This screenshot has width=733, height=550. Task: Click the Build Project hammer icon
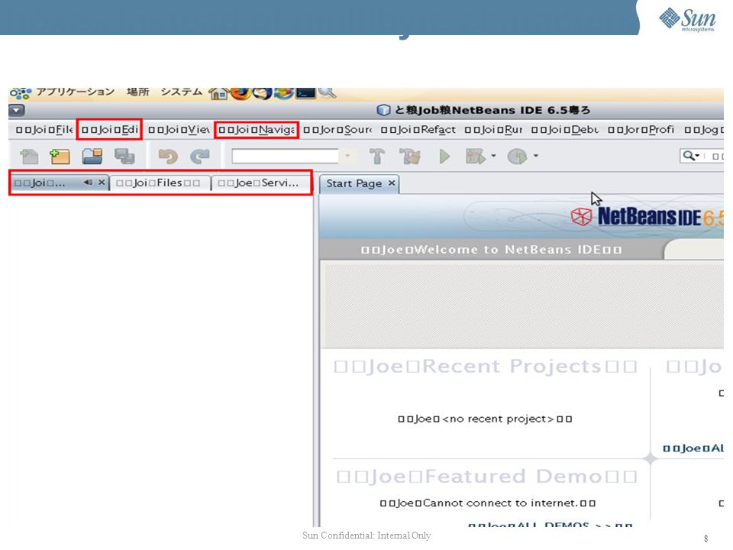click(376, 156)
